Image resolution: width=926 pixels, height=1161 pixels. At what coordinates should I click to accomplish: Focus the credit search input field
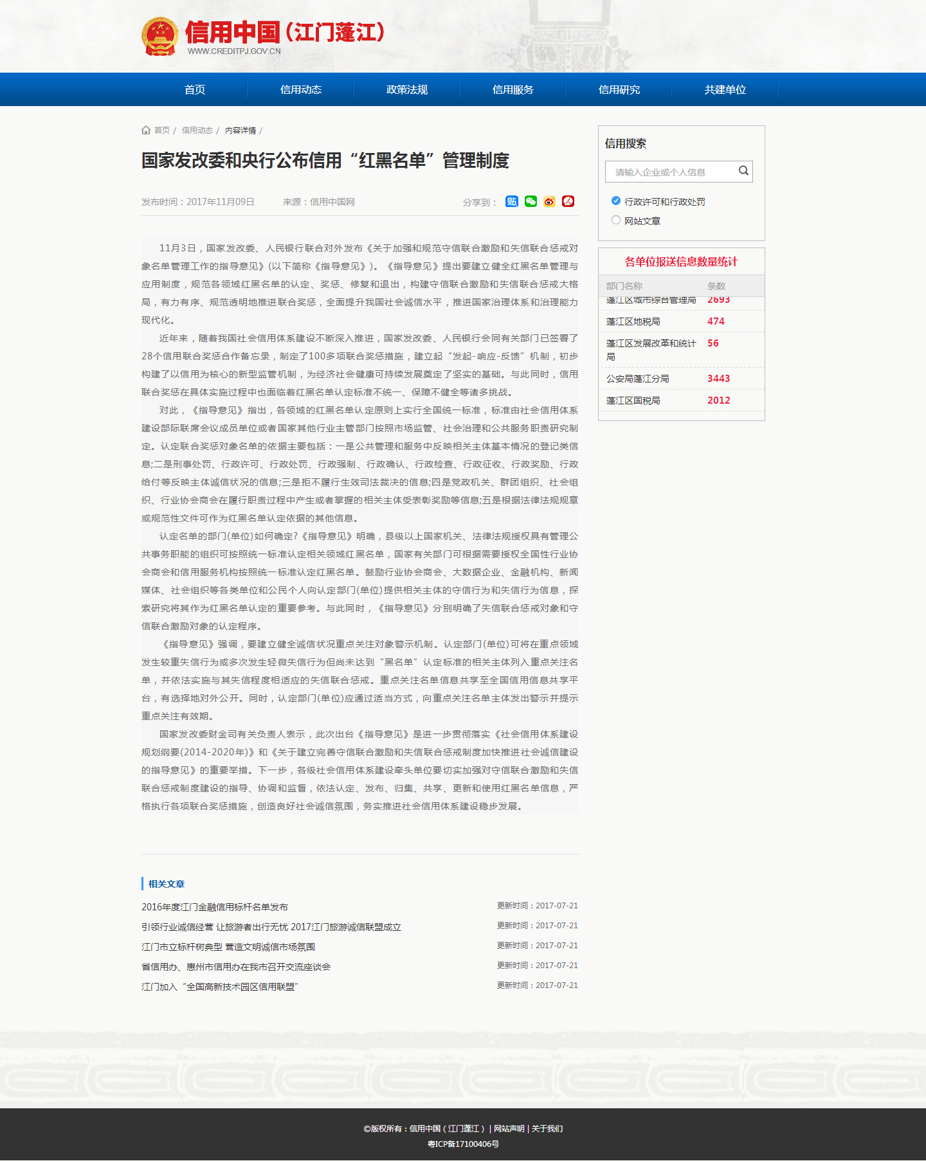[669, 172]
